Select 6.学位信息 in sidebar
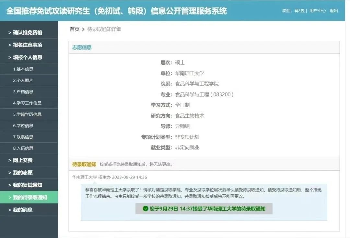 tap(23, 125)
